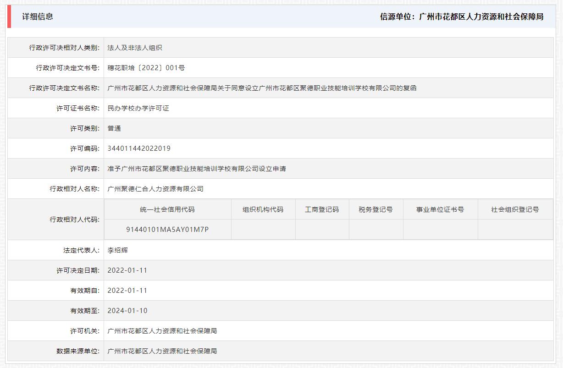Click the 详细信息 header title

coord(38,16)
